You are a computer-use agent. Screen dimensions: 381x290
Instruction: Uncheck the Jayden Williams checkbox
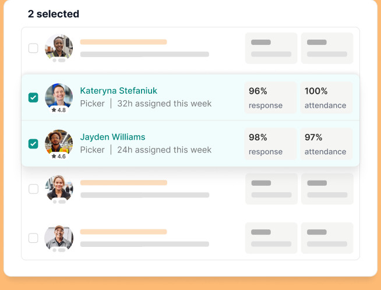(x=33, y=143)
